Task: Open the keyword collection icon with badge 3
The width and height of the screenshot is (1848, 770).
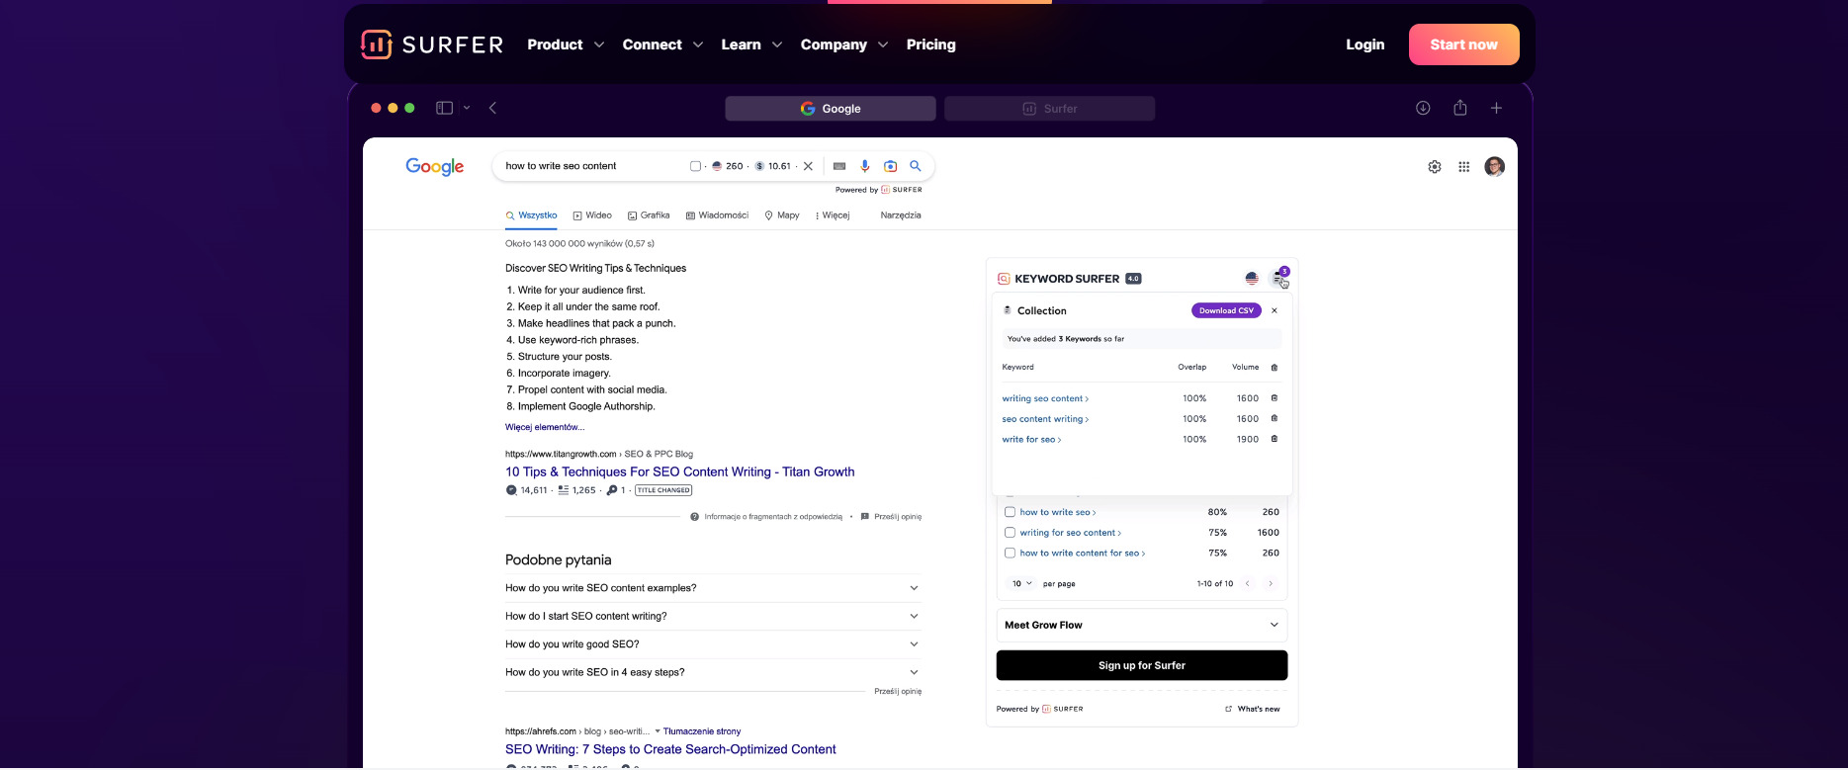Action: (1279, 278)
